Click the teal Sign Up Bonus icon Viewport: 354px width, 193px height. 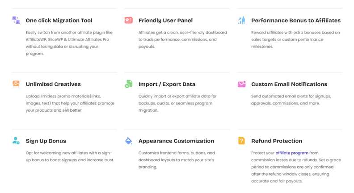[16, 141]
